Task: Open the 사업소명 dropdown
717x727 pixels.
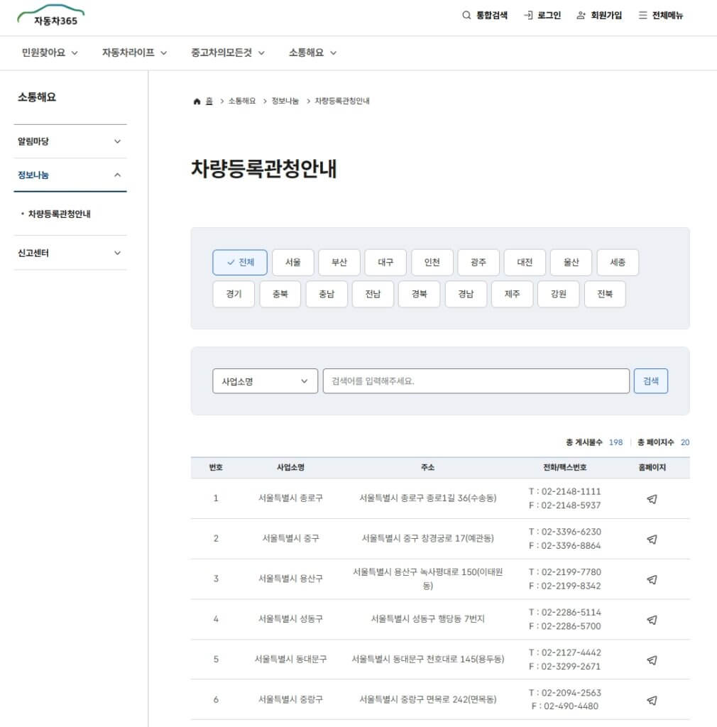Action: coord(265,381)
